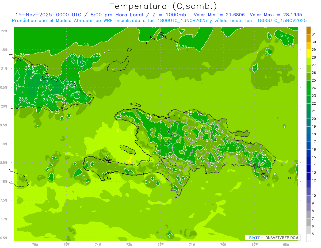Click the 18N latitude axis label
Viewport: 321px width, 248px height.
click(x=5, y=181)
